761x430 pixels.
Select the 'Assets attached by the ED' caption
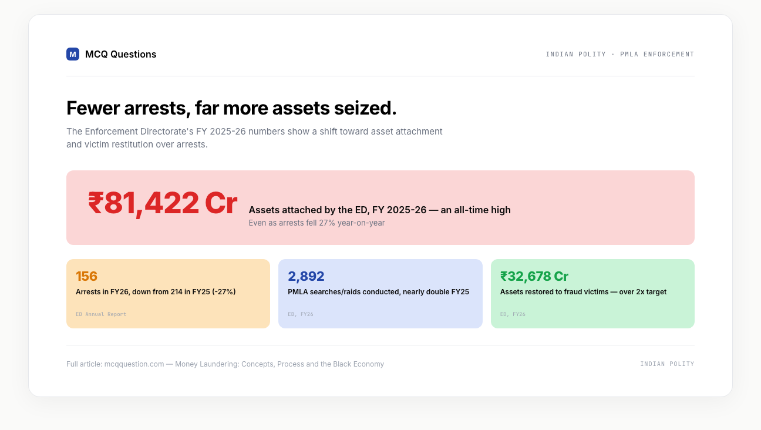tap(380, 210)
